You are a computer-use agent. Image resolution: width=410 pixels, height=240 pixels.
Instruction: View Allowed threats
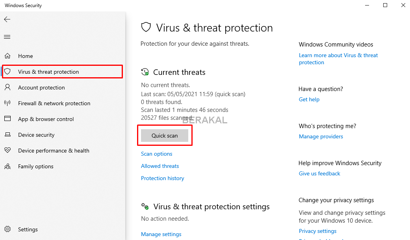[x=160, y=166]
